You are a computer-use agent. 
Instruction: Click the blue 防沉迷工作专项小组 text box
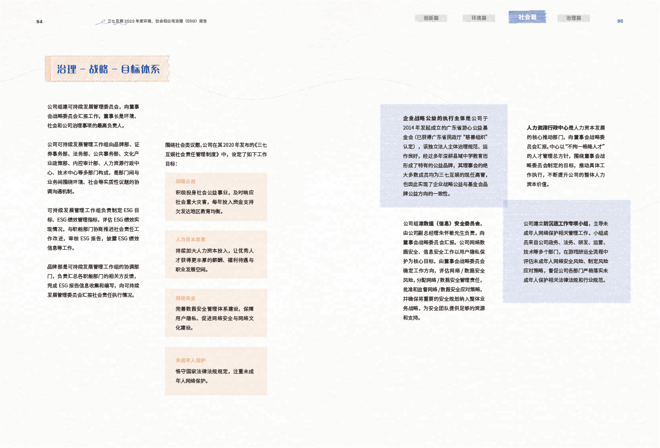point(566,251)
